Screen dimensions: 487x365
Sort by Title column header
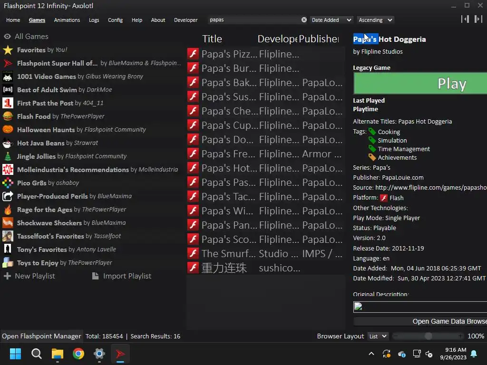(212, 39)
